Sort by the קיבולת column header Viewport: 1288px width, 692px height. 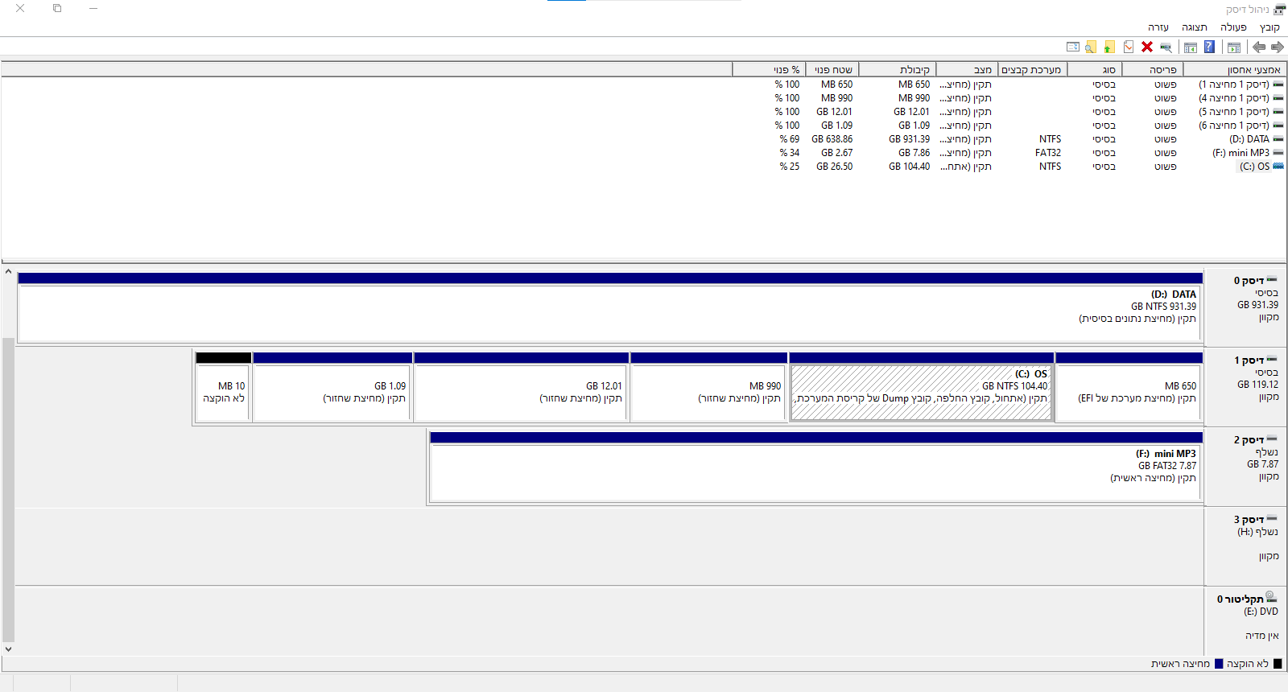point(898,70)
